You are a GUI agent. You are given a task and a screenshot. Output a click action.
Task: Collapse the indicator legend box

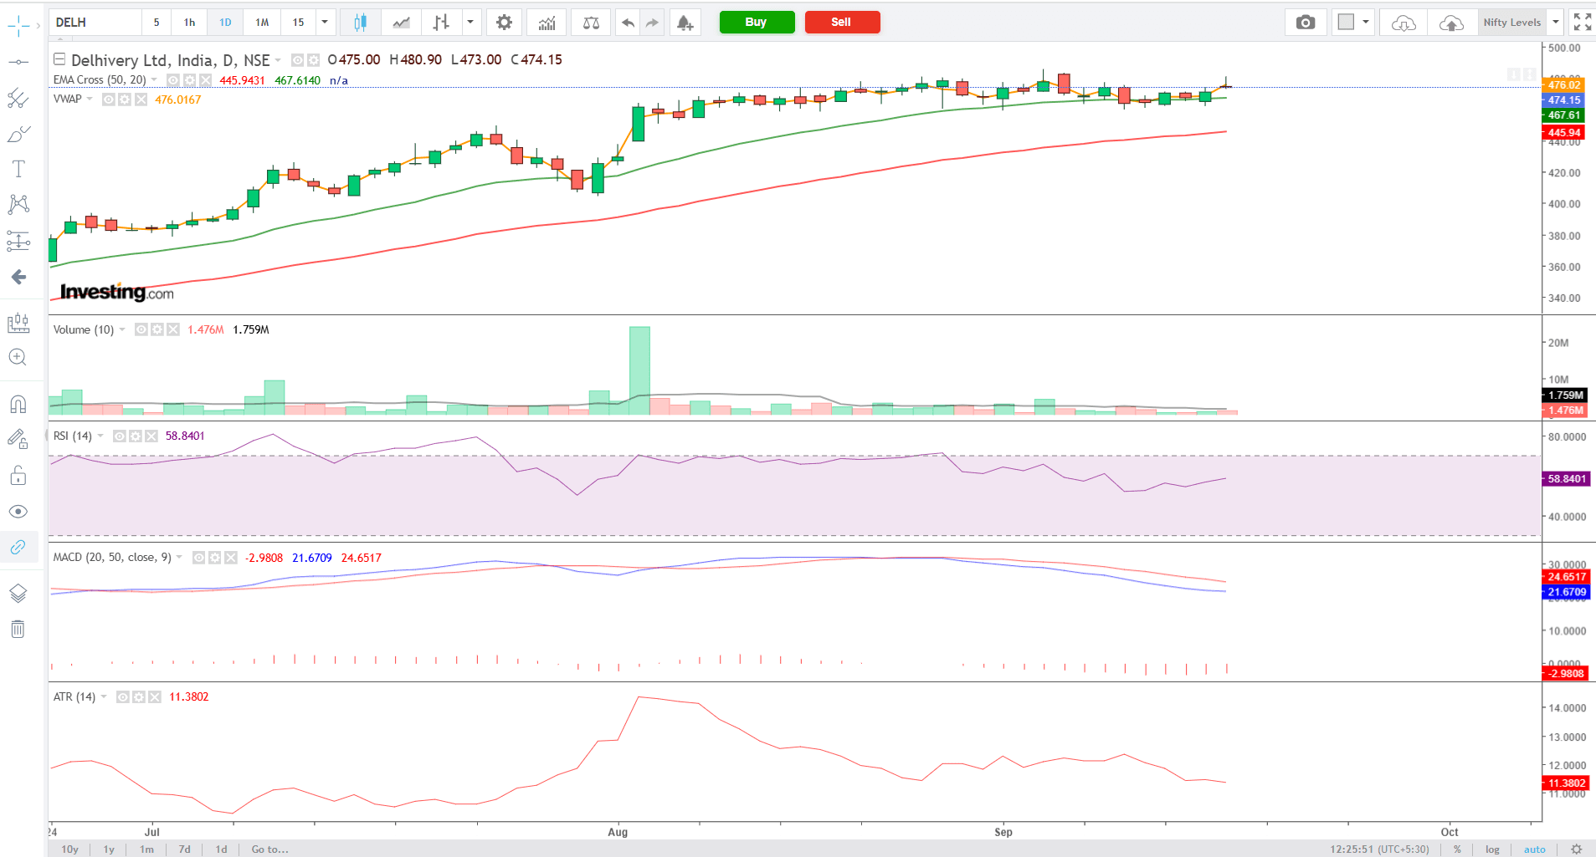[59, 59]
